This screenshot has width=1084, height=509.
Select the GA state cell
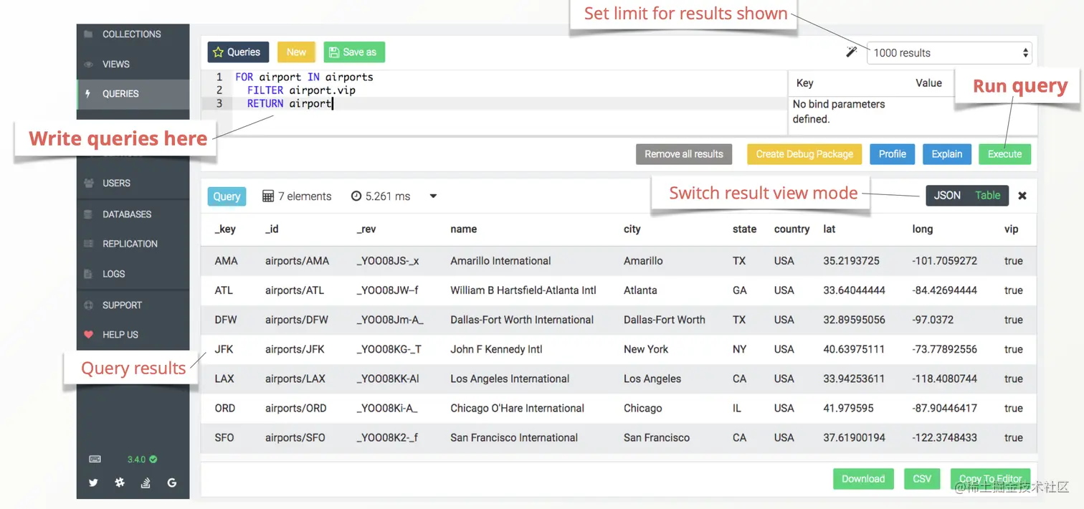pyautogui.click(x=740, y=290)
